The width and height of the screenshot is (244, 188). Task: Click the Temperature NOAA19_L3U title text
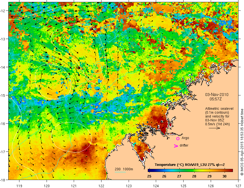pyautogui.click(x=190, y=165)
